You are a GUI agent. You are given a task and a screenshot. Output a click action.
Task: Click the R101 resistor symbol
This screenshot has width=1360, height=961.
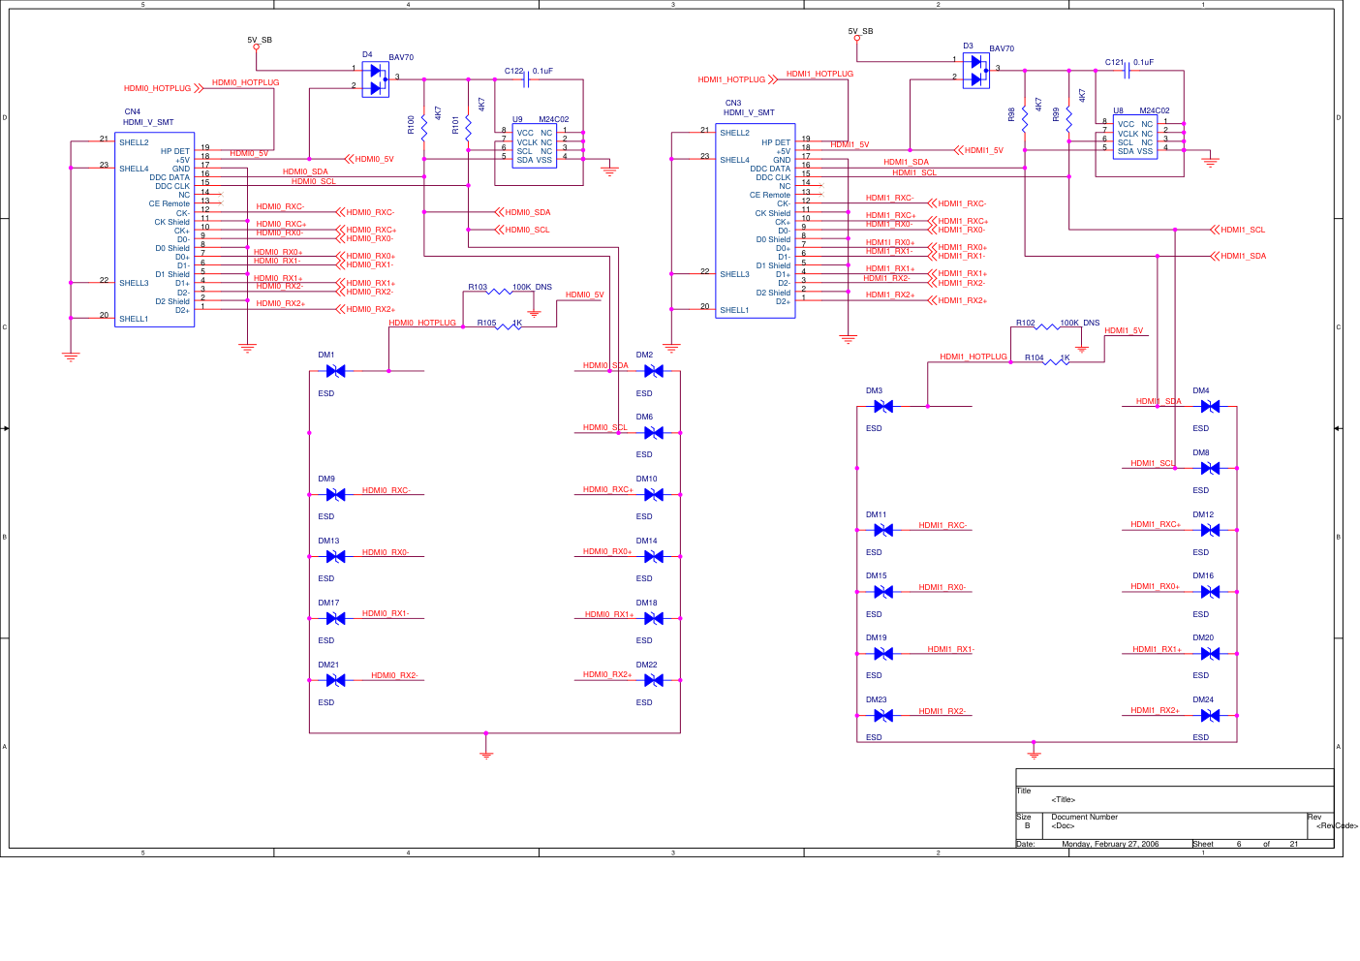(468, 126)
